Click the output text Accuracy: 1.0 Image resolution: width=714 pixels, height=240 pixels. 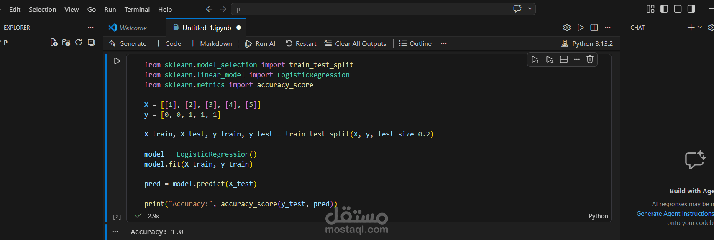157,232
